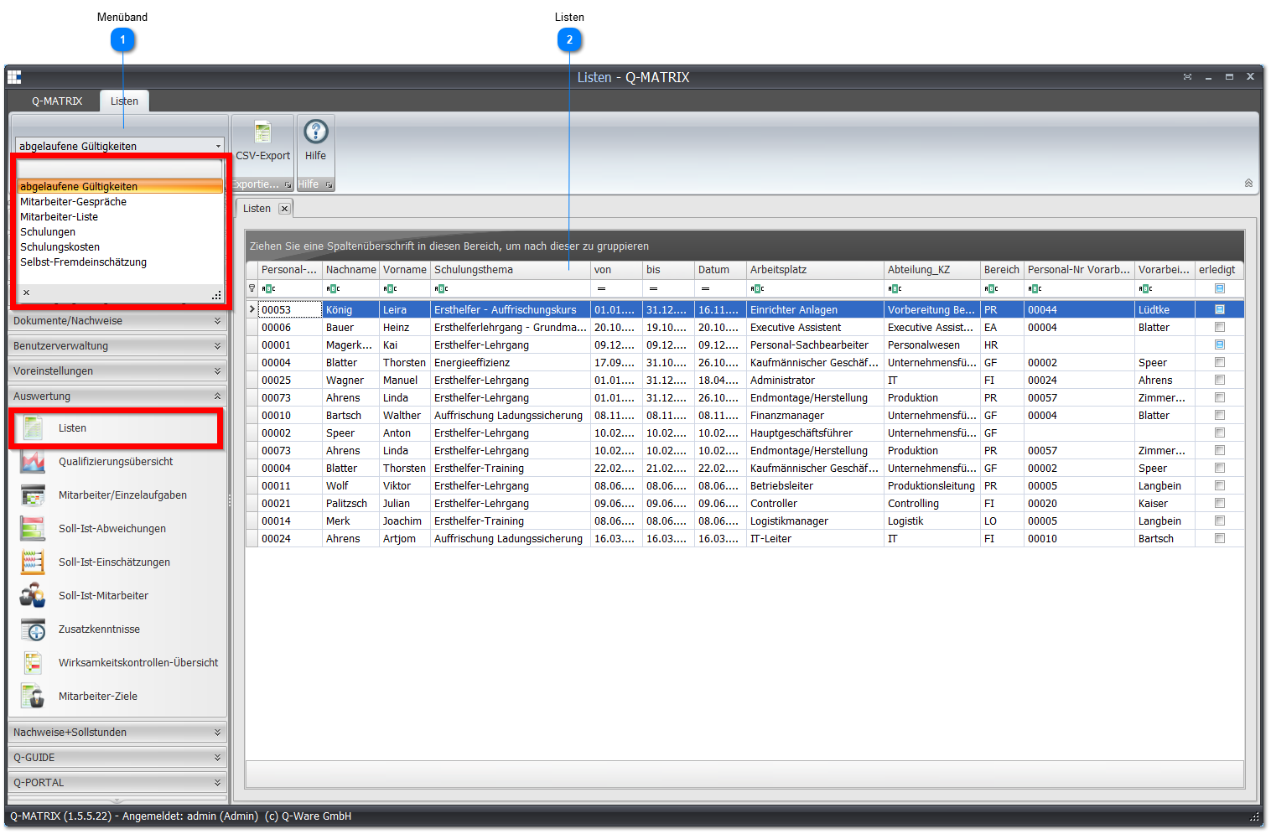
Task: Expand the Benutzerverwaltung panel
Action: click(117, 346)
